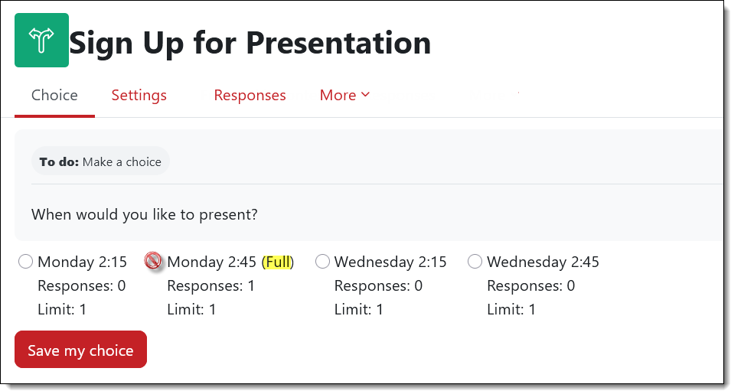This screenshot has width=731, height=391.
Task: Click the highlighted Full indicator
Action: tap(278, 262)
